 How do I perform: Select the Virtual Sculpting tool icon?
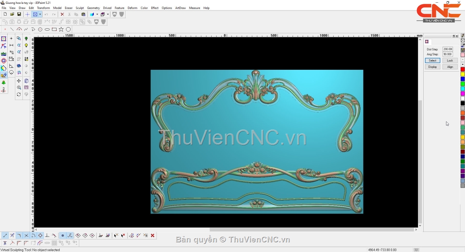3,75
